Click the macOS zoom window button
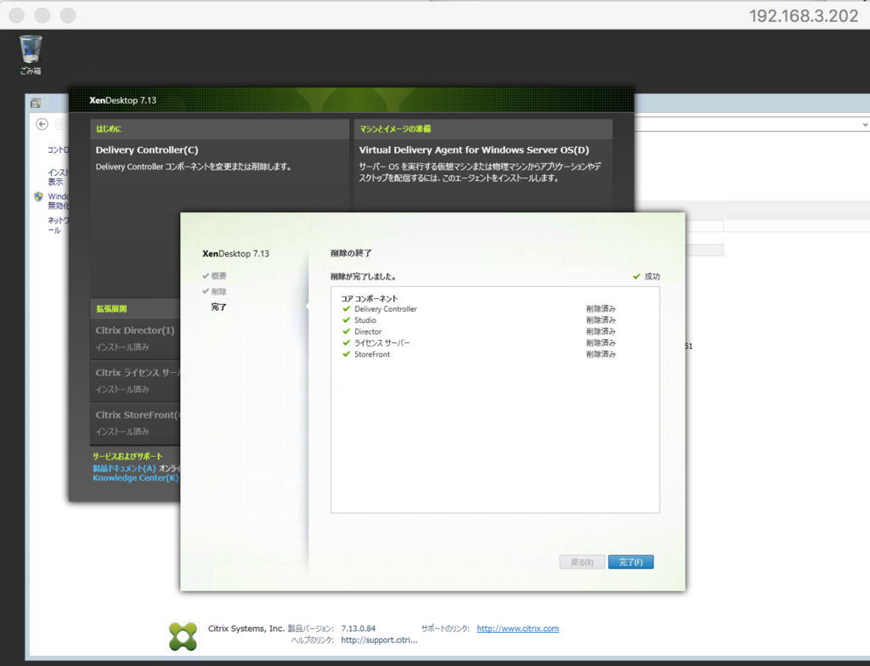 tap(68, 15)
